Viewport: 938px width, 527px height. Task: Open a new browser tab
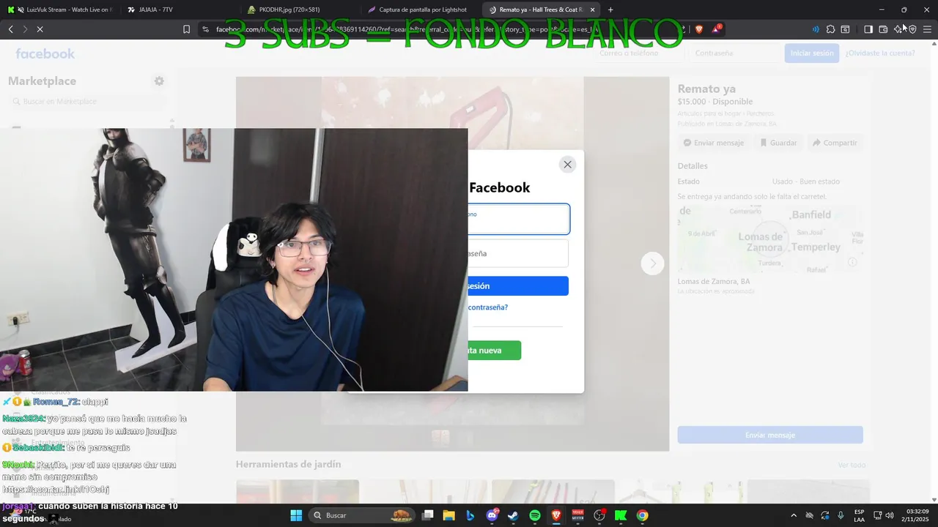[610, 10]
